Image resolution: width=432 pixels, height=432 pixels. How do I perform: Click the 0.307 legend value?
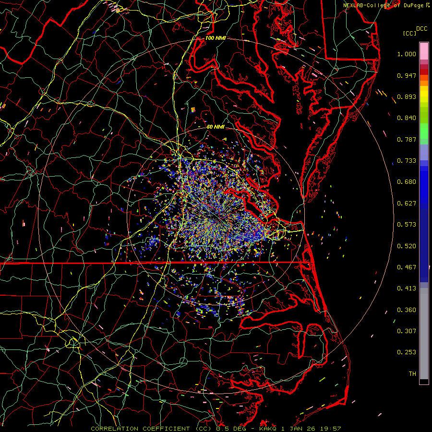click(407, 331)
